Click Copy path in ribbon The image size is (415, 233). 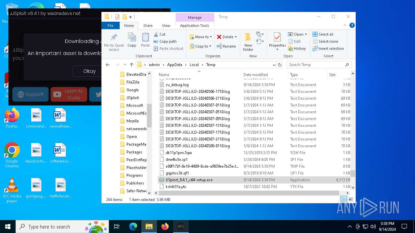[x=165, y=41]
